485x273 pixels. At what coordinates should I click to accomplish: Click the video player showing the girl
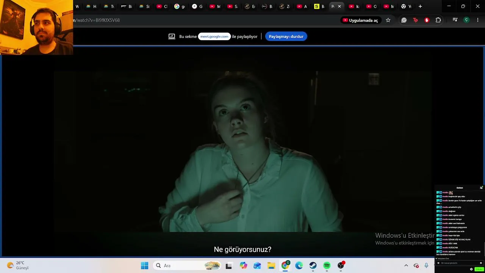(242, 151)
